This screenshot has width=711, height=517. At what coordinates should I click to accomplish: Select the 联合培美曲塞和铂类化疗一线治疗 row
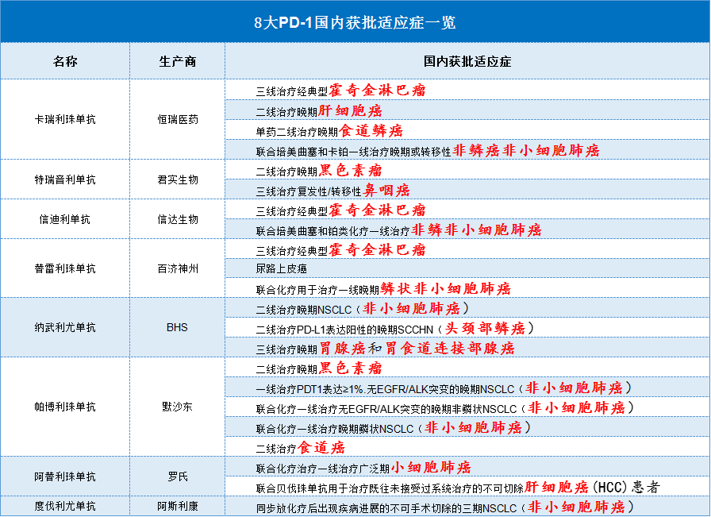point(467,229)
